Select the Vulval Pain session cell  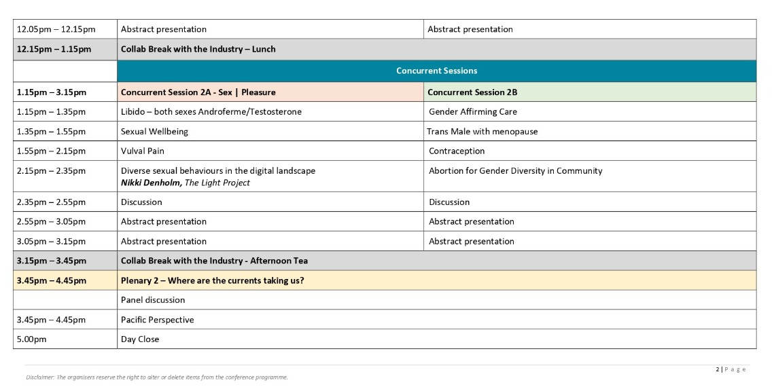[x=142, y=151]
